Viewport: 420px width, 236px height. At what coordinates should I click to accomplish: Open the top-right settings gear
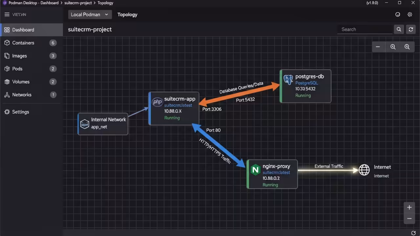click(x=410, y=14)
